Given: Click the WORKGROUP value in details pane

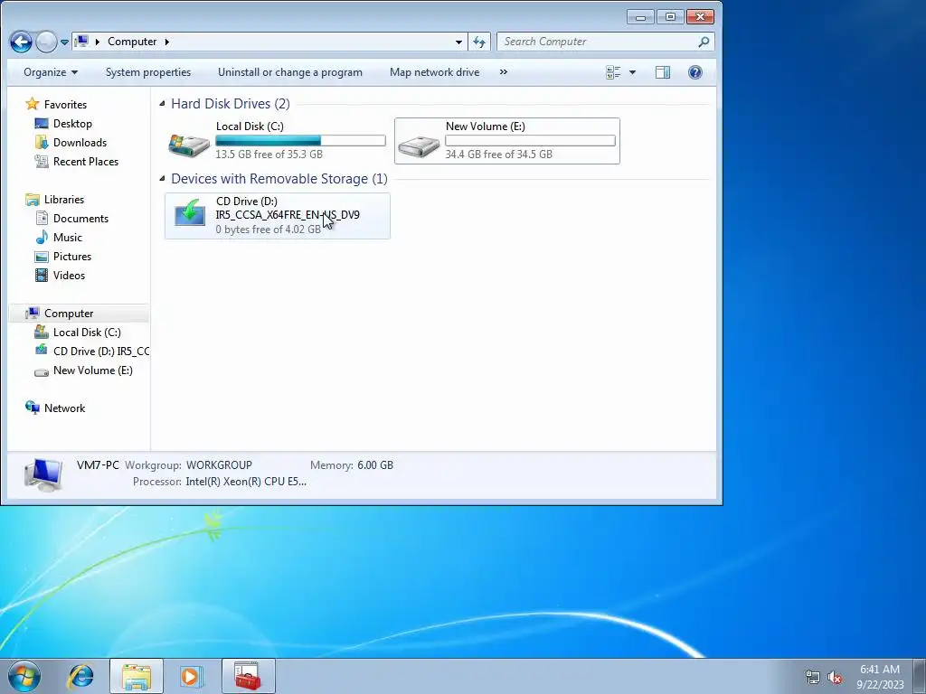Looking at the screenshot, I should point(219,465).
